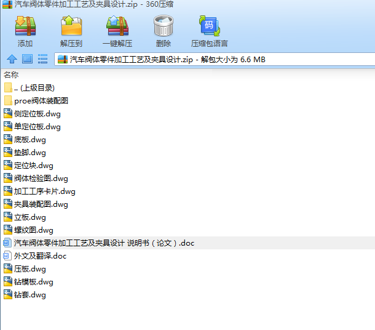375x330 pixels.
Task: Go up one level with the blue up arrow
Action: point(12,59)
